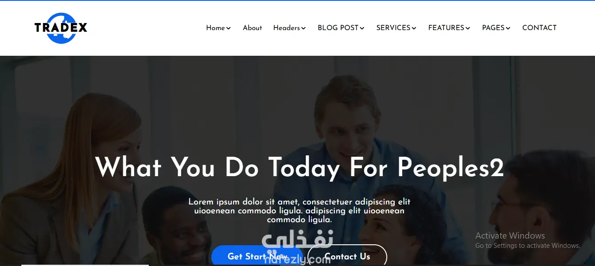Open the Headers menu
The image size is (595, 266).
coord(289,28)
